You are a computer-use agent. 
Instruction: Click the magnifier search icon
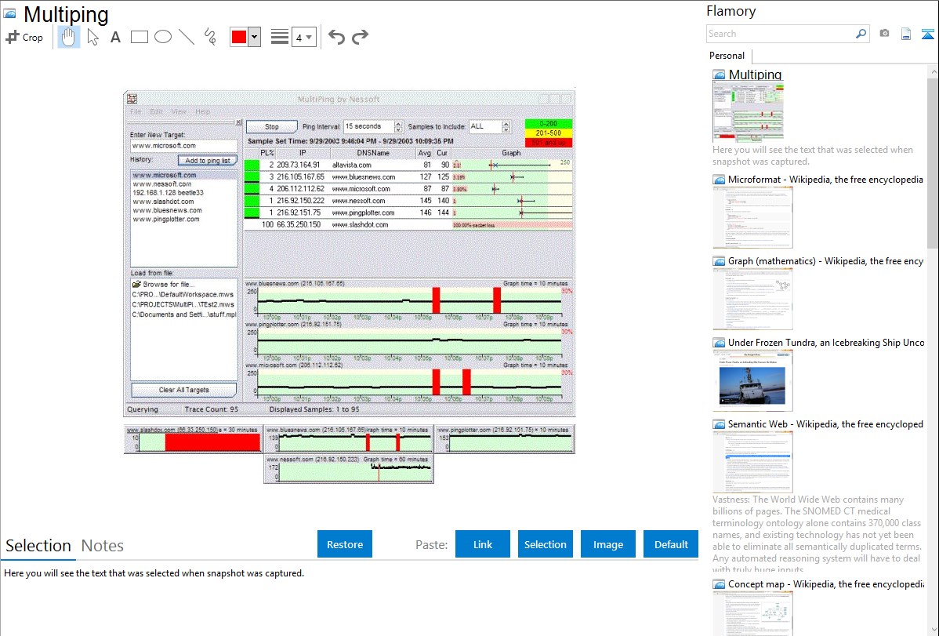[861, 34]
